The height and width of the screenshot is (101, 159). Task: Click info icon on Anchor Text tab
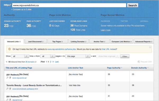(105, 41)
